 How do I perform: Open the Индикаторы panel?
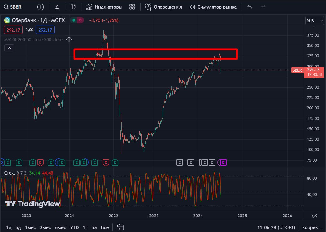pyautogui.click(x=104, y=7)
